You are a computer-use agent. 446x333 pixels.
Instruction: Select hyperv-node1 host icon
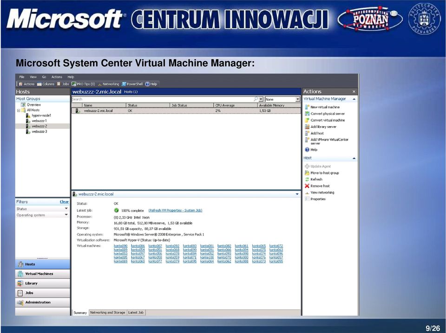coord(28,115)
